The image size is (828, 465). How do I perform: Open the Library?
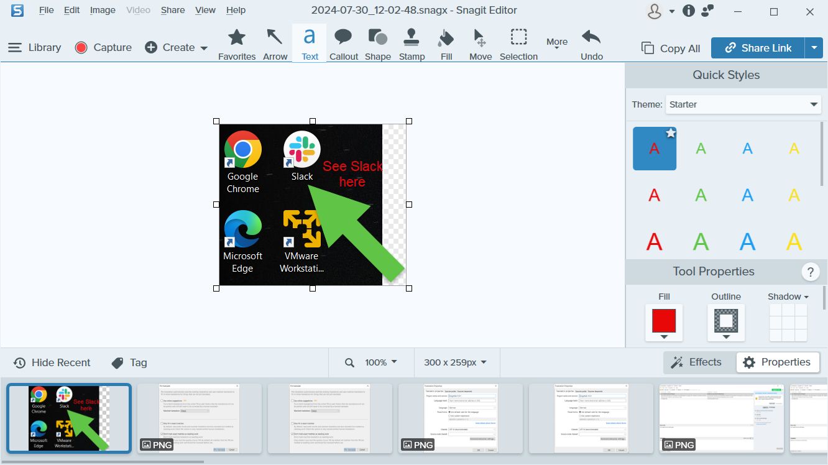pyautogui.click(x=34, y=47)
